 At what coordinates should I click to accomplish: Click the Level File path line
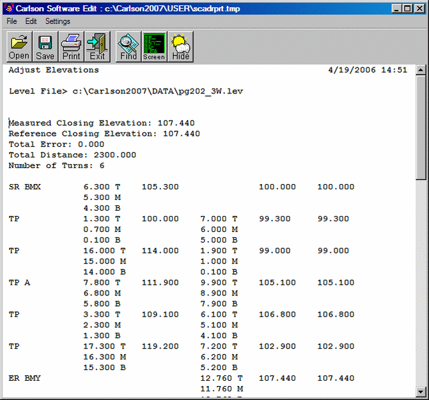(x=126, y=91)
